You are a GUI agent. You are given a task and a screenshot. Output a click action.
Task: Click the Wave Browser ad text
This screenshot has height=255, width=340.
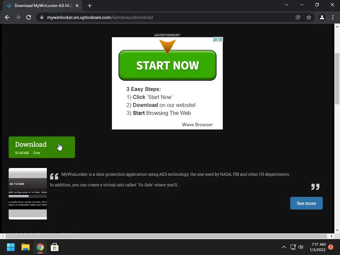pos(197,125)
